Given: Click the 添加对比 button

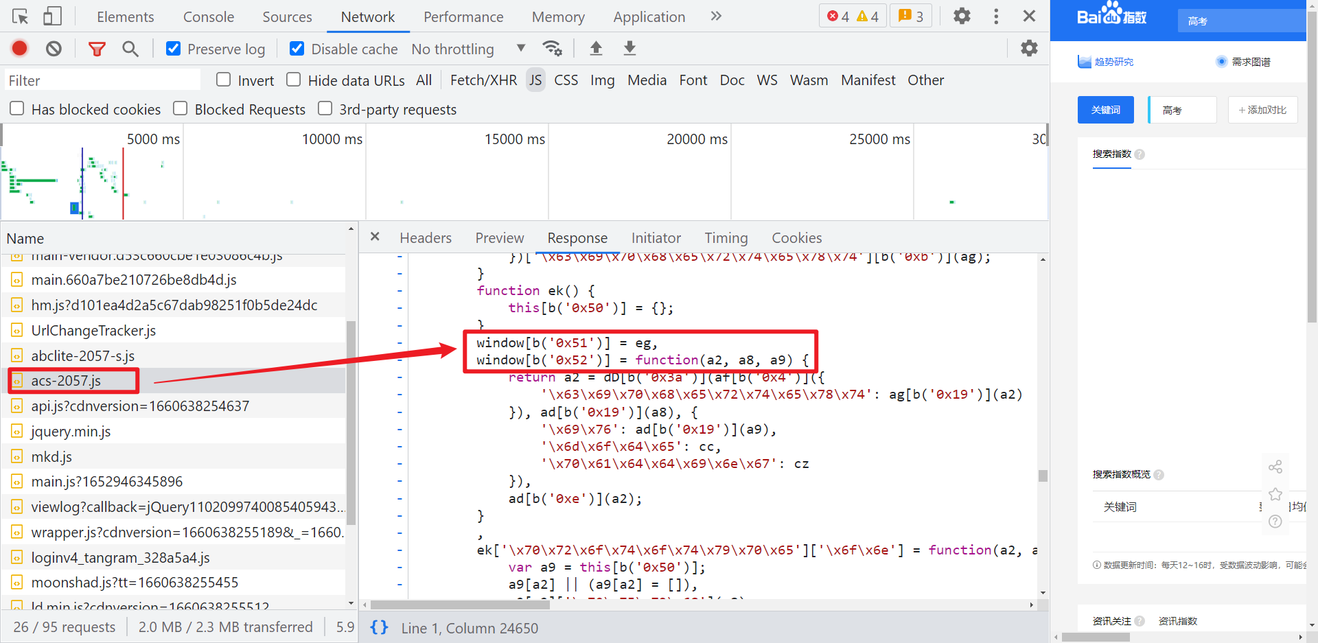Looking at the screenshot, I should coord(1262,110).
